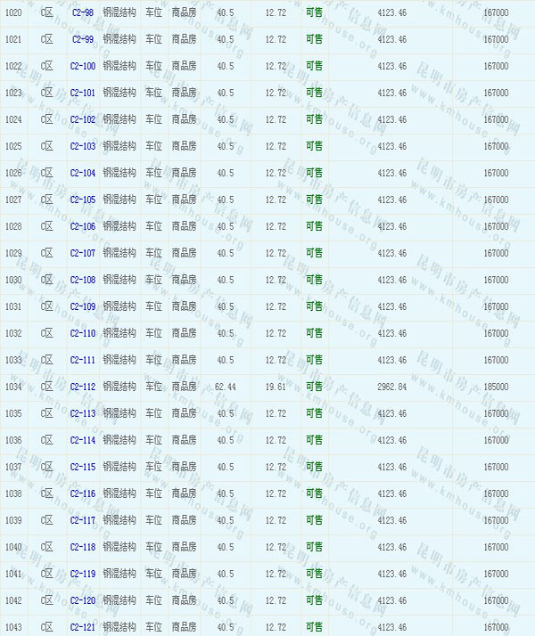
Task: Open the C2-108 parking unit link
Action: [82, 280]
